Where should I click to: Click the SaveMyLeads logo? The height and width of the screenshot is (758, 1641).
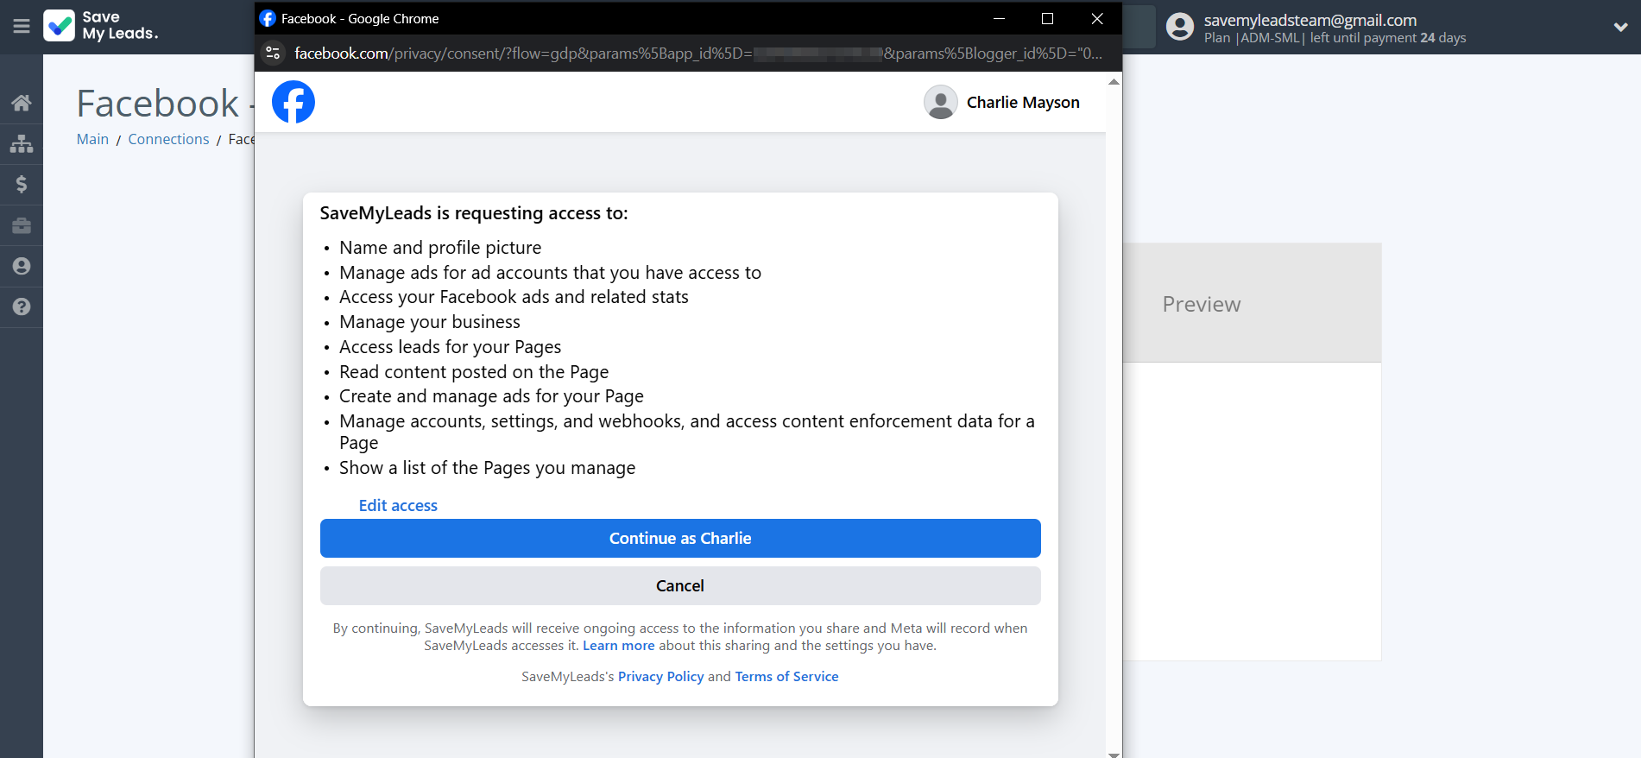[x=101, y=26]
